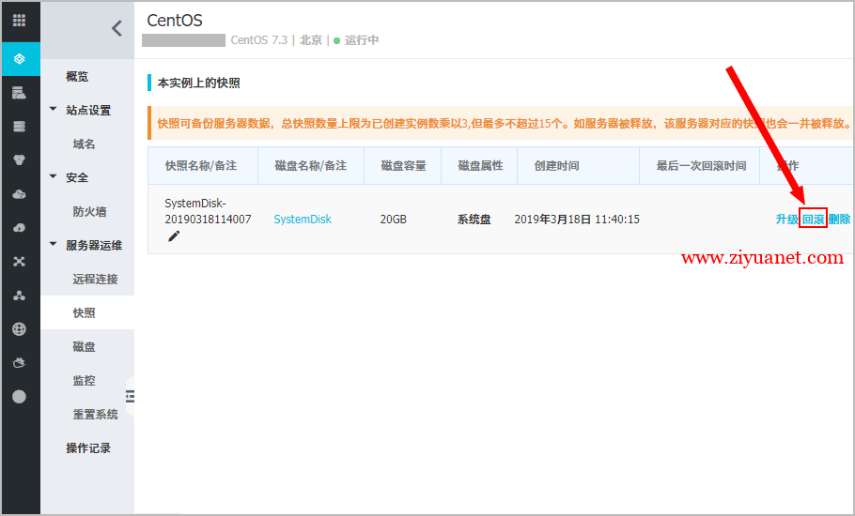Viewport: 855px width, 516px height.
Task: Open the 概览 overview page
Action: tap(77, 77)
